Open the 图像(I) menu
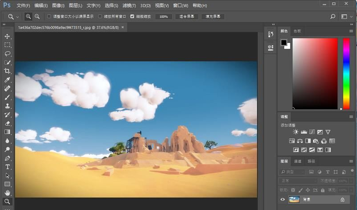This screenshot has width=357, height=210. [x=58, y=5]
